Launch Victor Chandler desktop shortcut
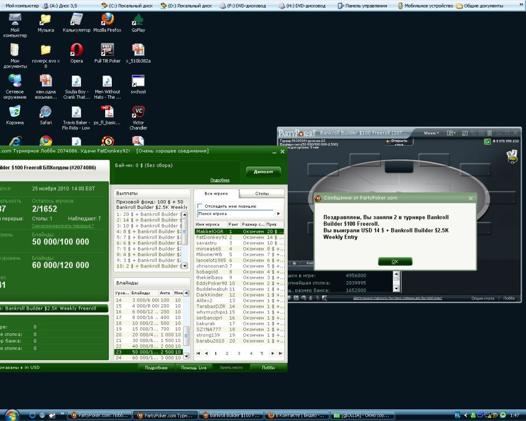 [x=138, y=117]
